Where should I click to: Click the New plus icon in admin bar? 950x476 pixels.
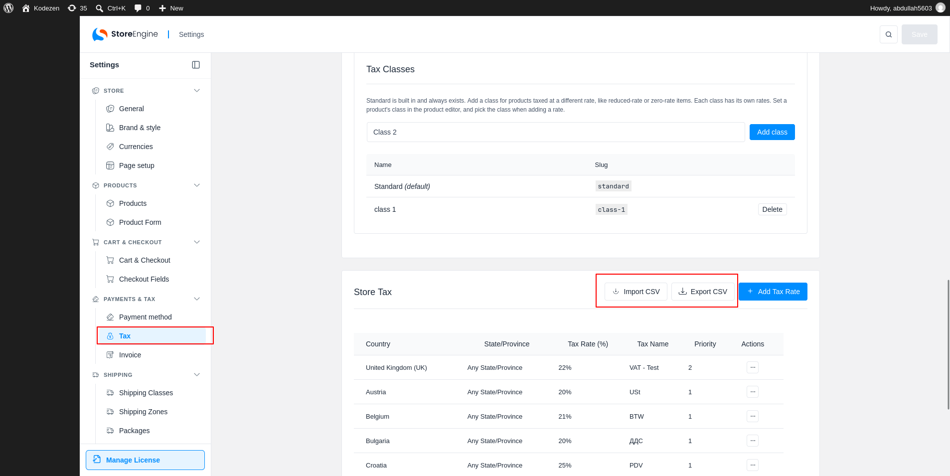pos(162,8)
